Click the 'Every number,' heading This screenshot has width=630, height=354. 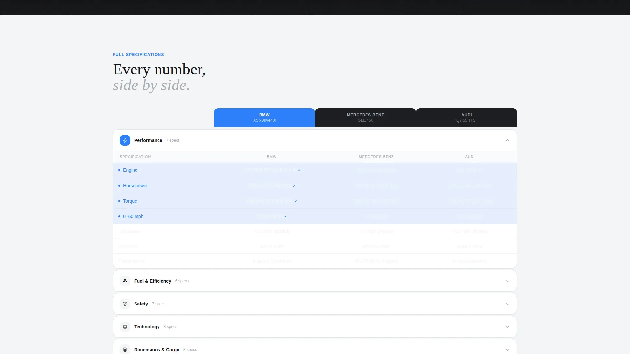coord(159,69)
